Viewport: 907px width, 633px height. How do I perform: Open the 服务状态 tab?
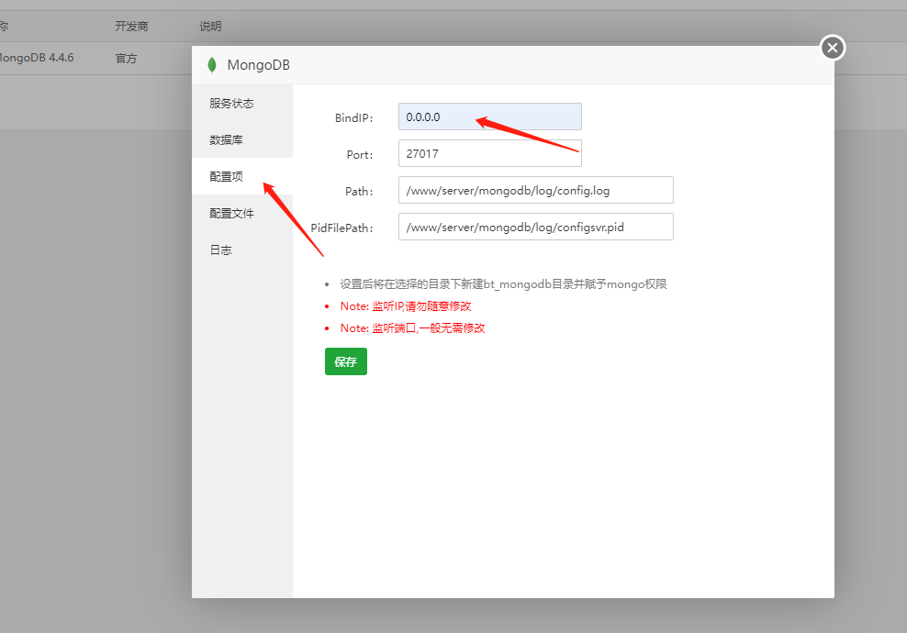[242, 104]
